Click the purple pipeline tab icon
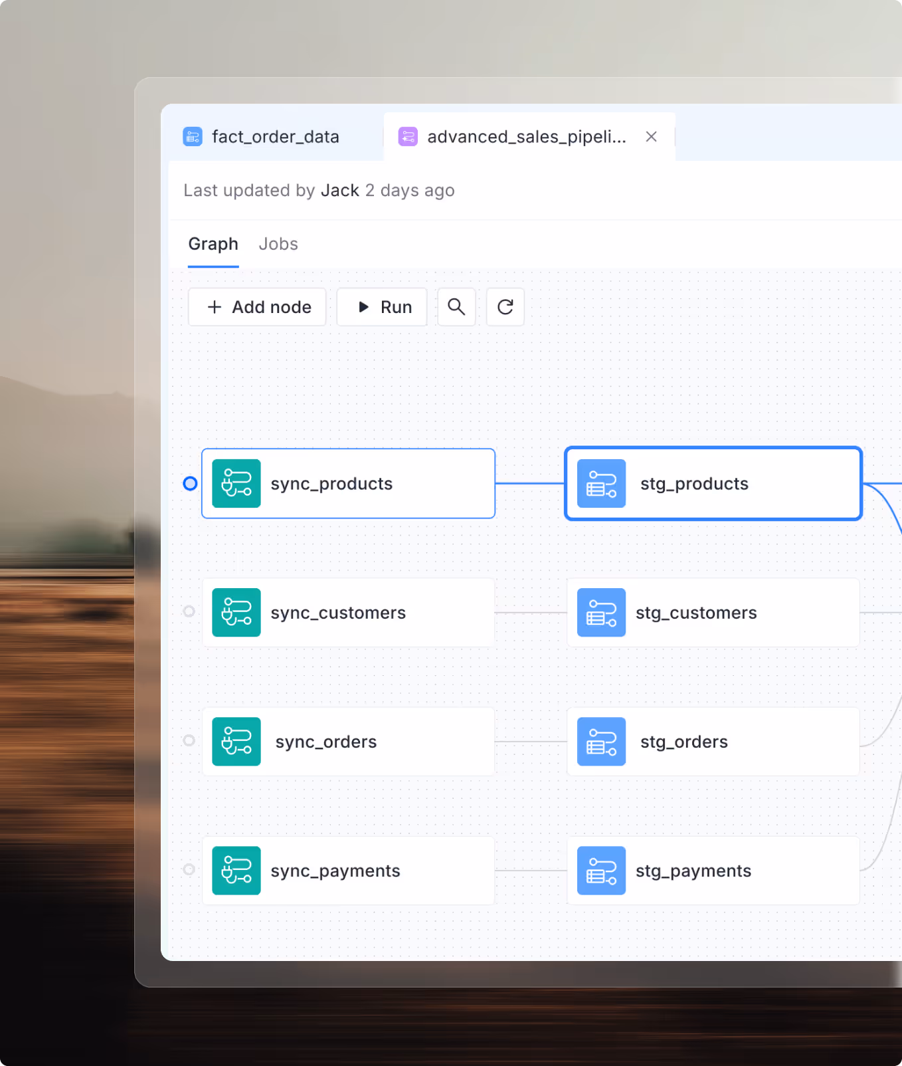902x1066 pixels. pos(408,137)
